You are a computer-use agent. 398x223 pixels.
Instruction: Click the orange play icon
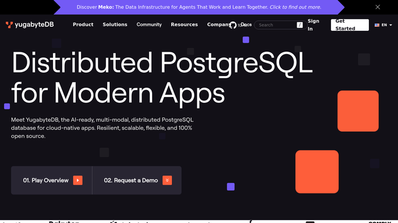pos(78,180)
